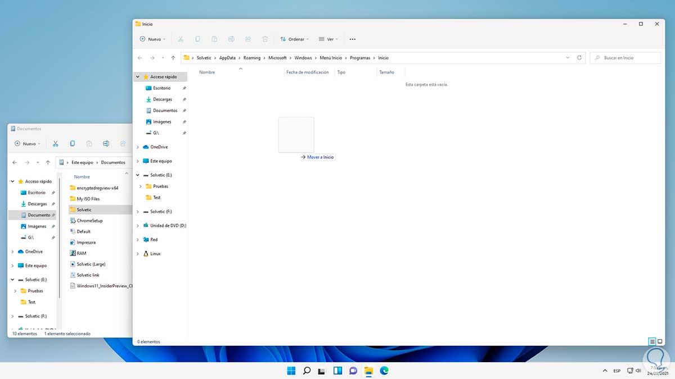Open the Ver dropdown in Inicio window

(x=328, y=39)
